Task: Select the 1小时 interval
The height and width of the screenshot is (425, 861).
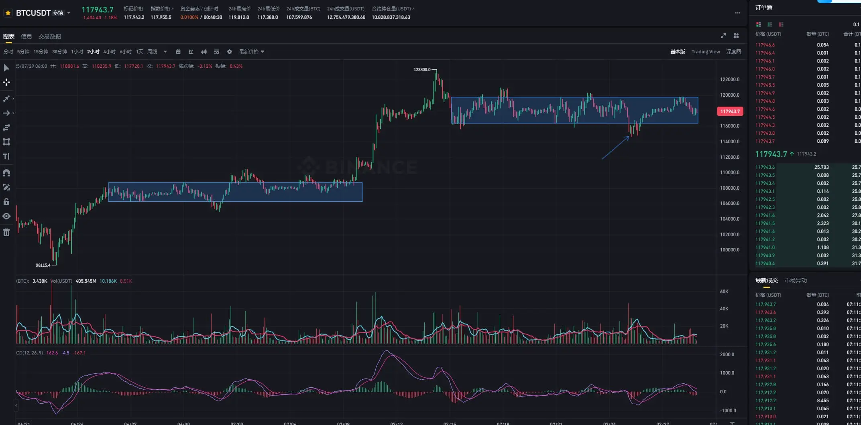Action: pyautogui.click(x=77, y=52)
